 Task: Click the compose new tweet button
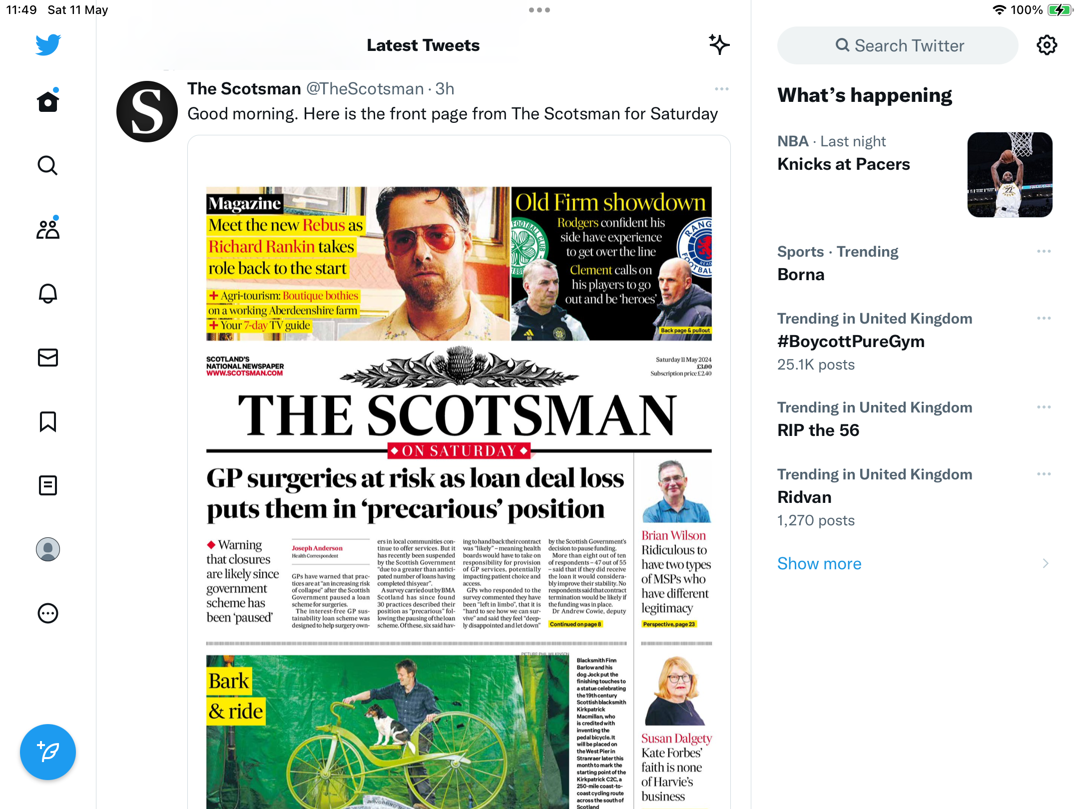(x=48, y=752)
